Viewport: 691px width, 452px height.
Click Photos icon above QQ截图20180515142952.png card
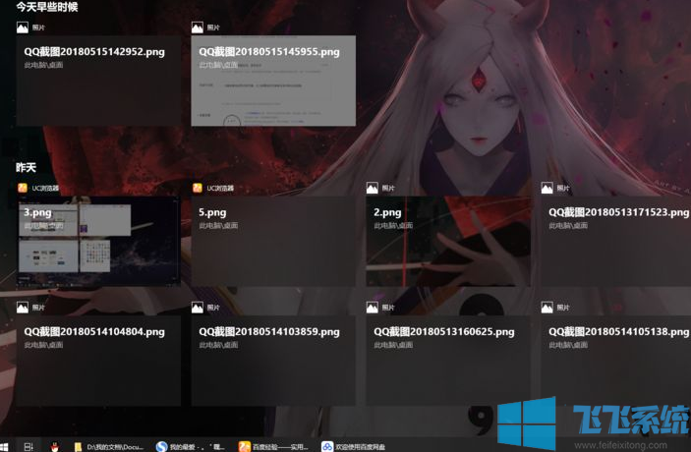(x=23, y=28)
